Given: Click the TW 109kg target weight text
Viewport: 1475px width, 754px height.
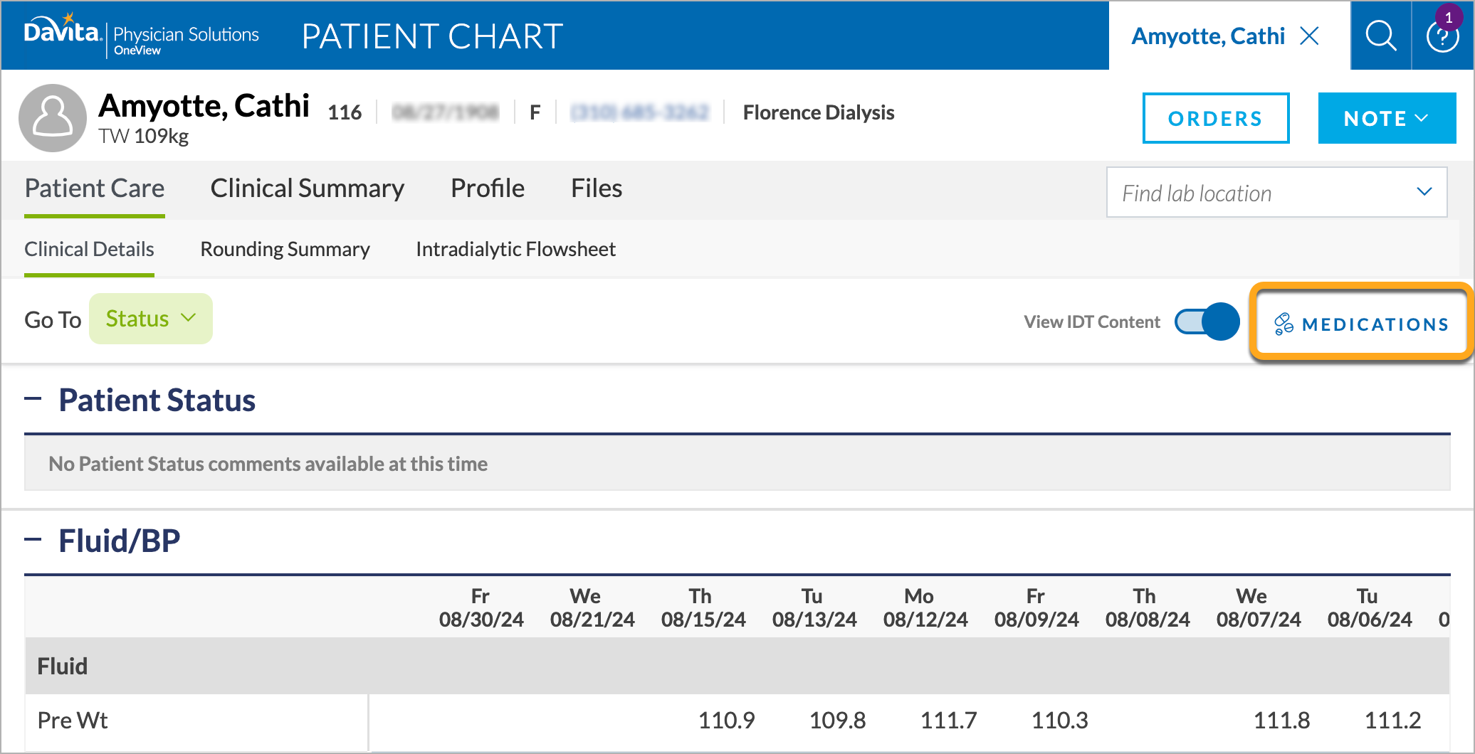Looking at the screenshot, I should [144, 136].
